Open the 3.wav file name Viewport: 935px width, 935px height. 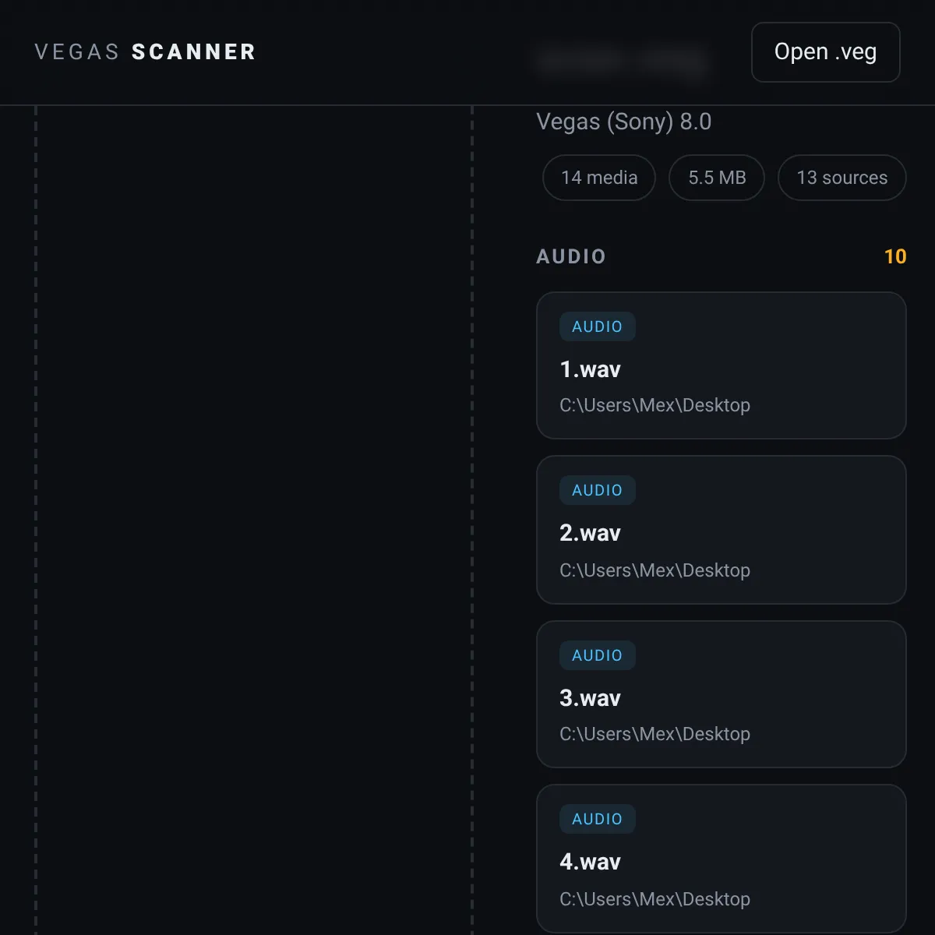coord(590,698)
